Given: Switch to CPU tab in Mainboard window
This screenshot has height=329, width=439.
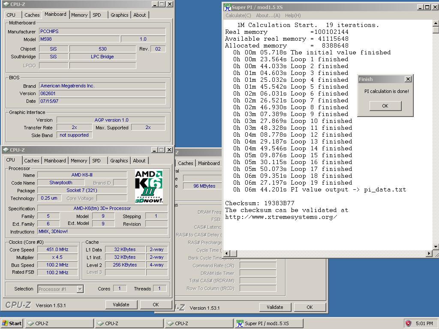Looking at the screenshot, I should coord(11,15).
